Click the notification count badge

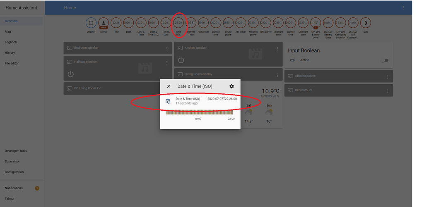point(37,188)
